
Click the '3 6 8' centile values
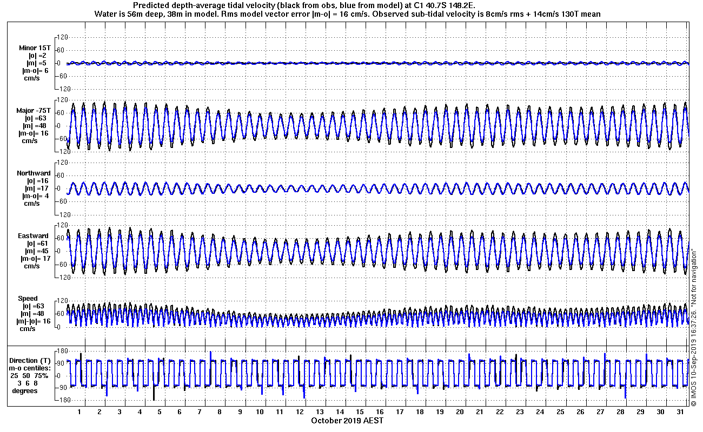coord(27,383)
